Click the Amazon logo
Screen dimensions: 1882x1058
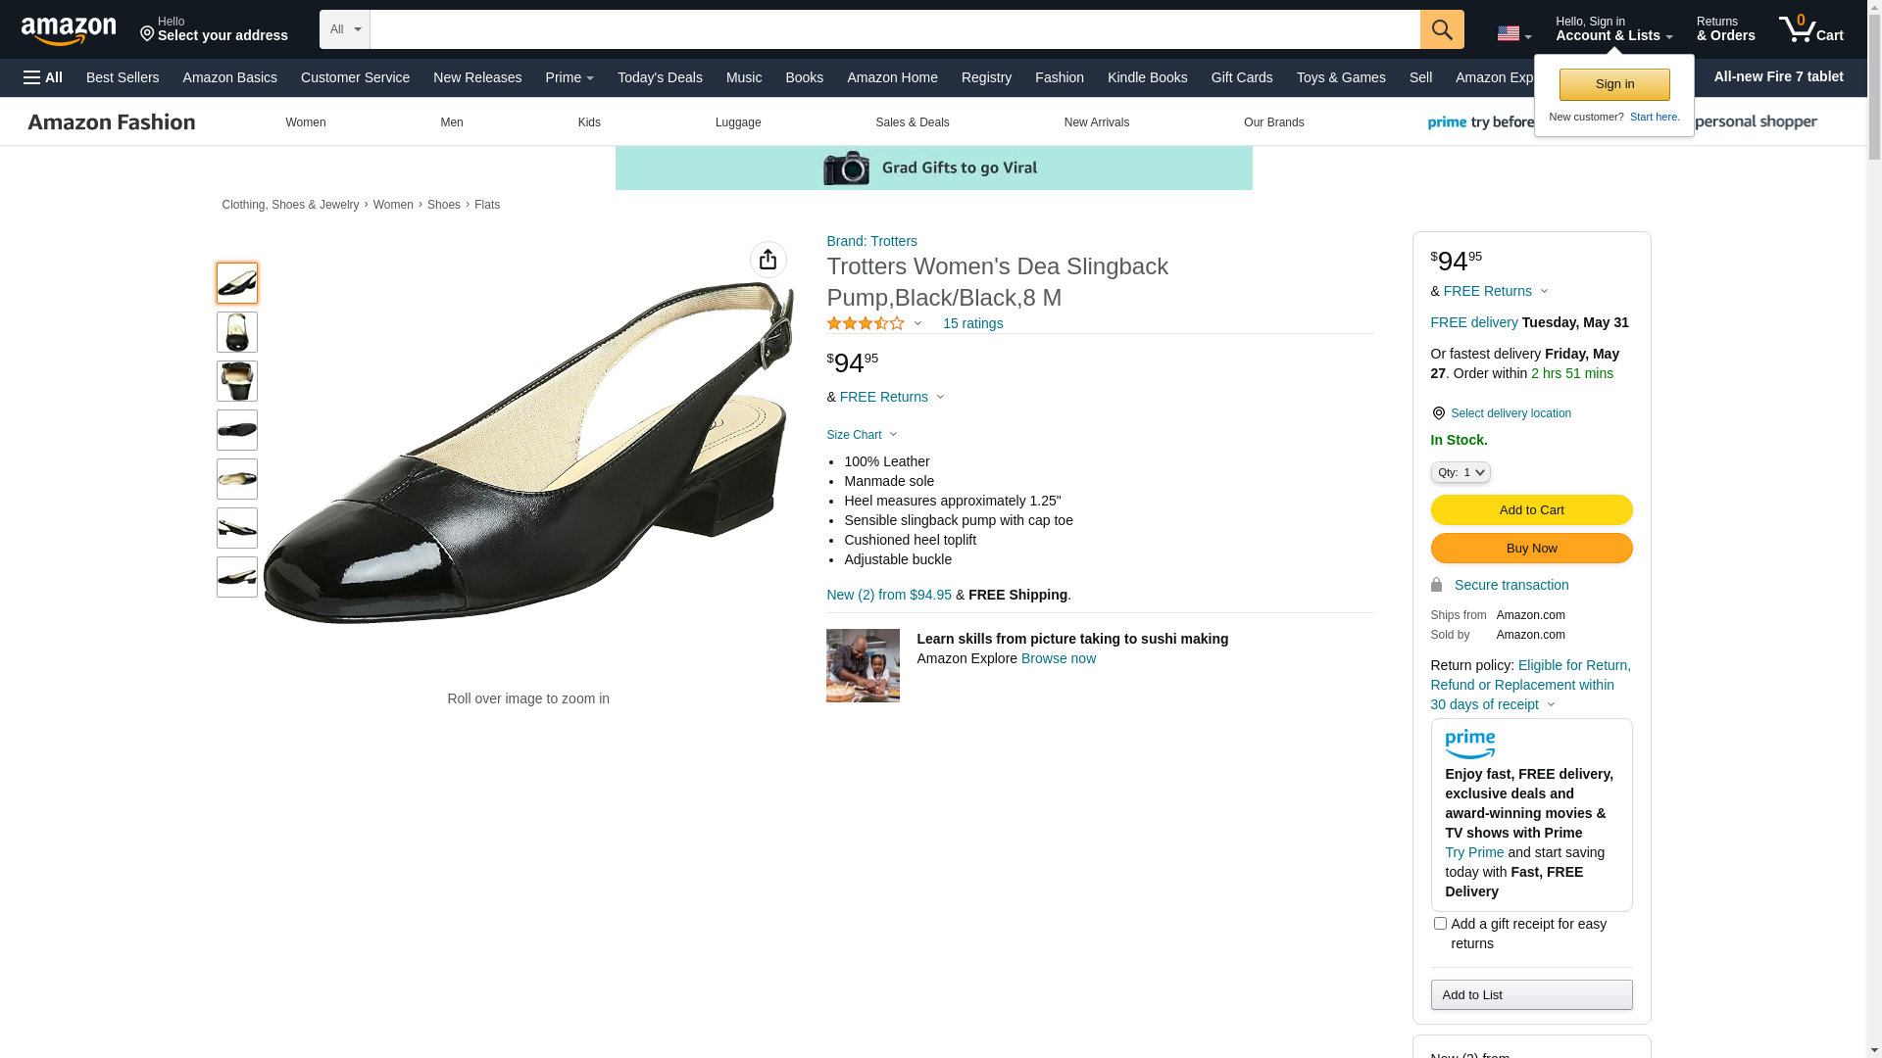69,31
